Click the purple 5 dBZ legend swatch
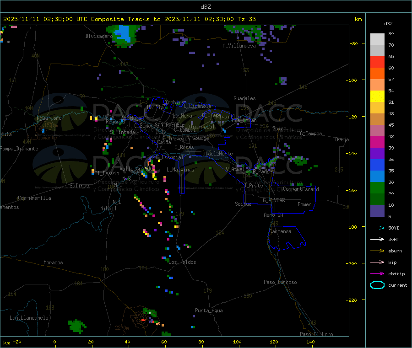 coord(377,211)
